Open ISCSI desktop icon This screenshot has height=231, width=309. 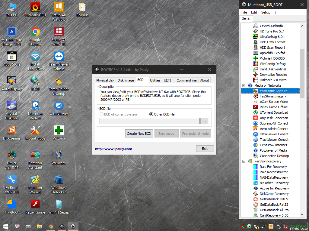click(35, 84)
